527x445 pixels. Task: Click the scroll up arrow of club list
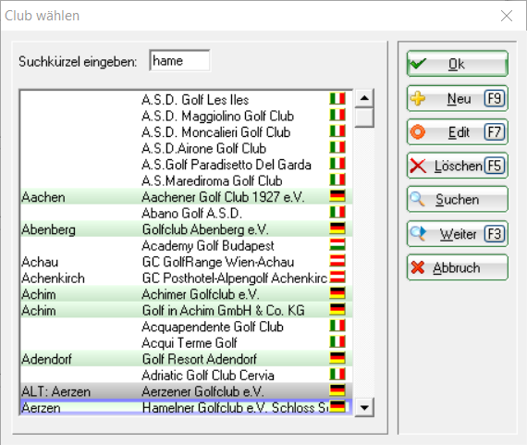(364, 98)
